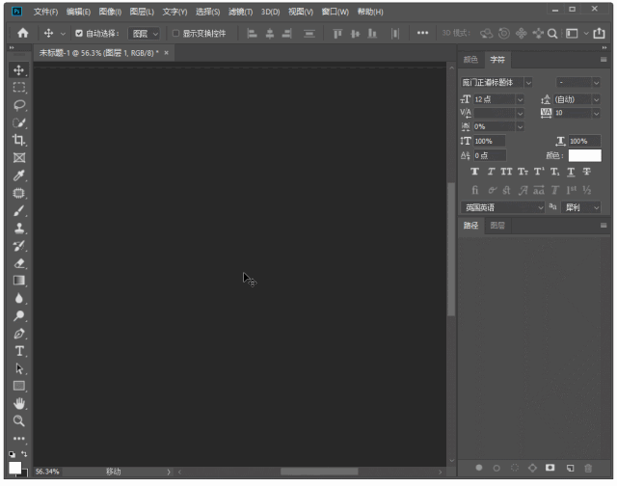Toggle Superscript in Character panel
Image resolution: width=617 pixels, height=486 pixels.
tap(539, 172)
